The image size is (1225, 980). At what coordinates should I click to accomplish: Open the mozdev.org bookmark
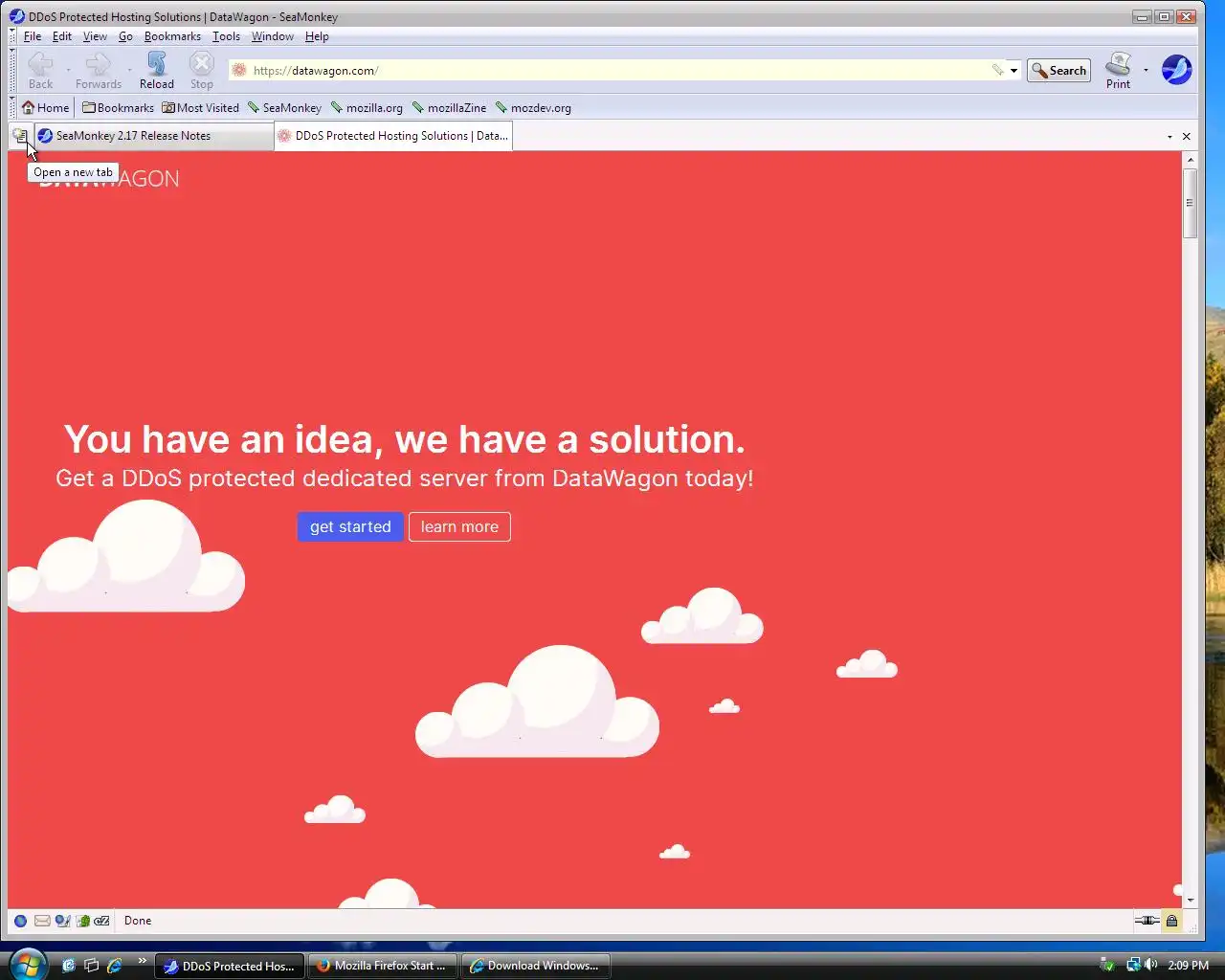pyautogui.click(x=533, y=108)
